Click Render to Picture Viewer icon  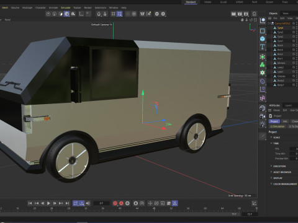(240, 14)
